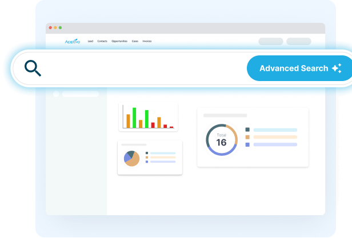Select Cases in the navigation bar
Screen dimensions: 352x242
(135, 41)
